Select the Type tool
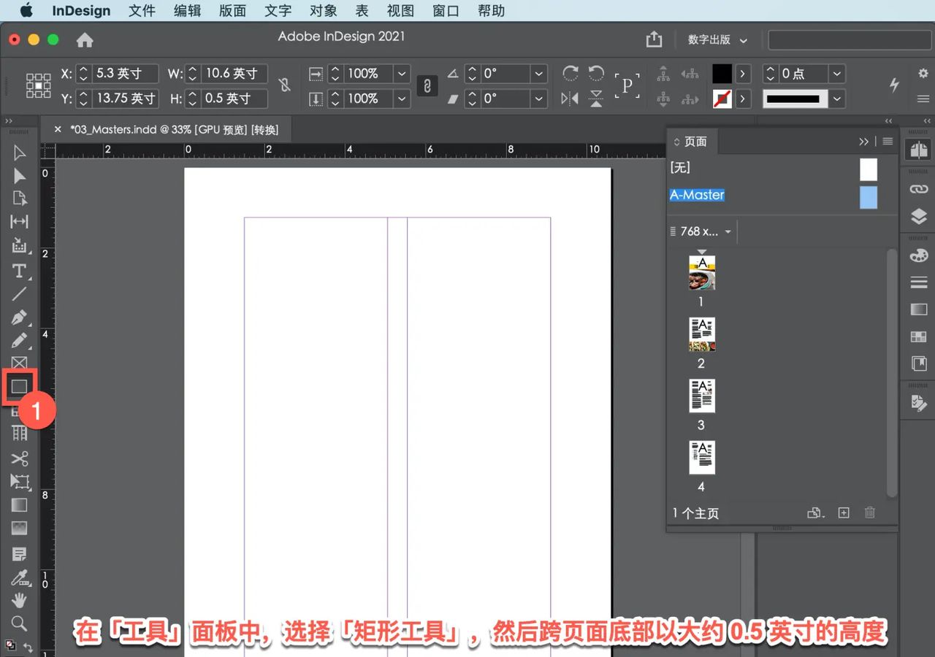 [20, 271]
